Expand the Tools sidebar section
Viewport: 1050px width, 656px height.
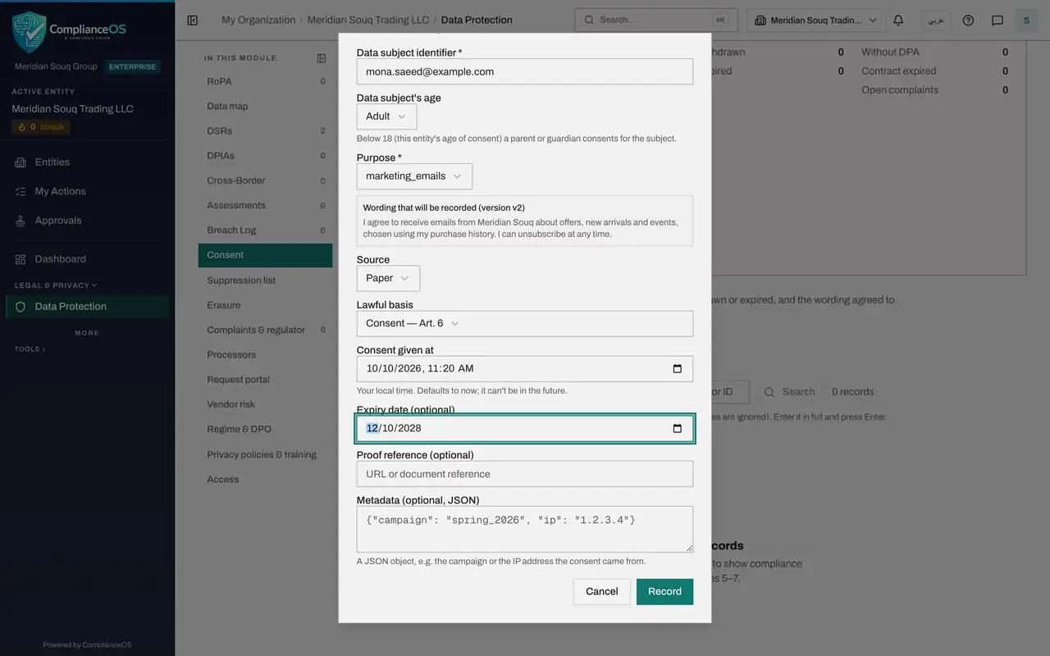(30, 349)
